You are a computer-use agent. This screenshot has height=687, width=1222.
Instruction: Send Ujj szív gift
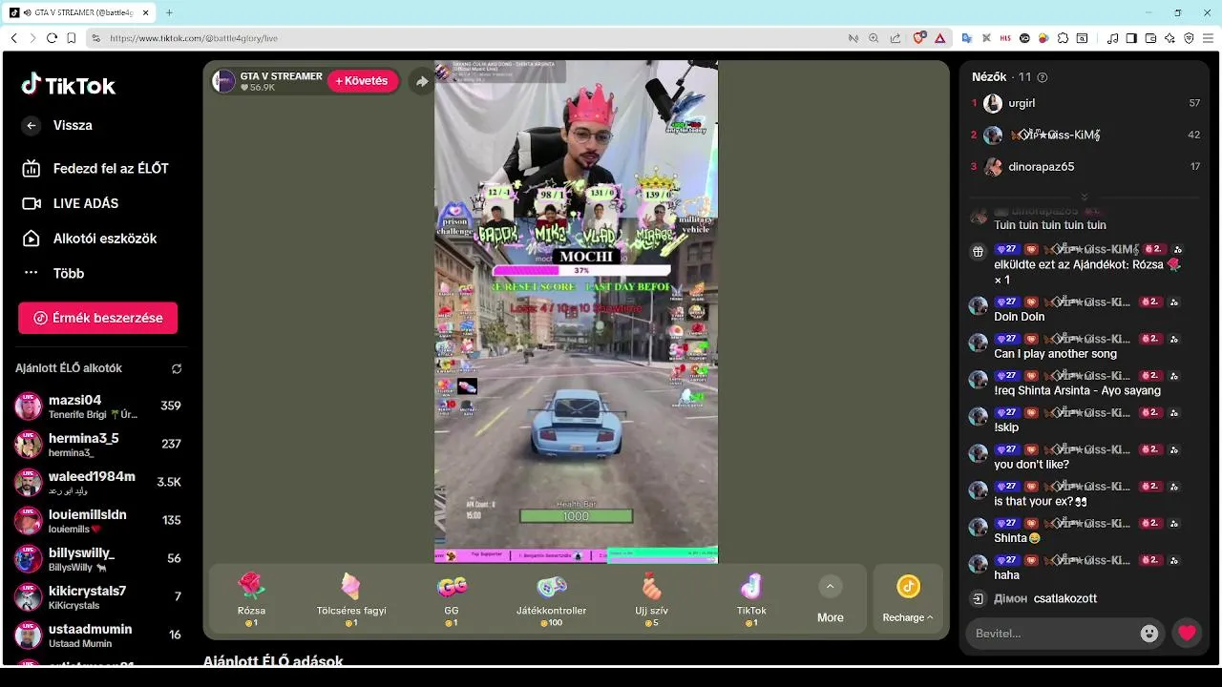[x=651, y=599]
